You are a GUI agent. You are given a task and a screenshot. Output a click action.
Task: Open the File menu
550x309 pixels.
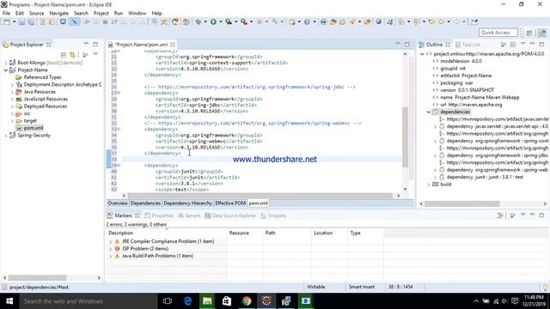tap(6, 13)
